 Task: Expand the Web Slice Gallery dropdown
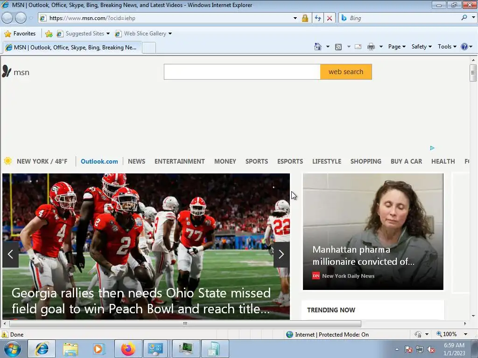click(170, 34)
